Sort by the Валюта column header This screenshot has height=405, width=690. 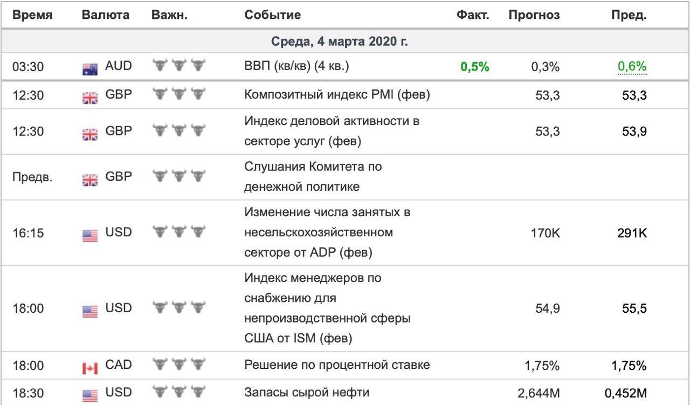pos(106,15)
